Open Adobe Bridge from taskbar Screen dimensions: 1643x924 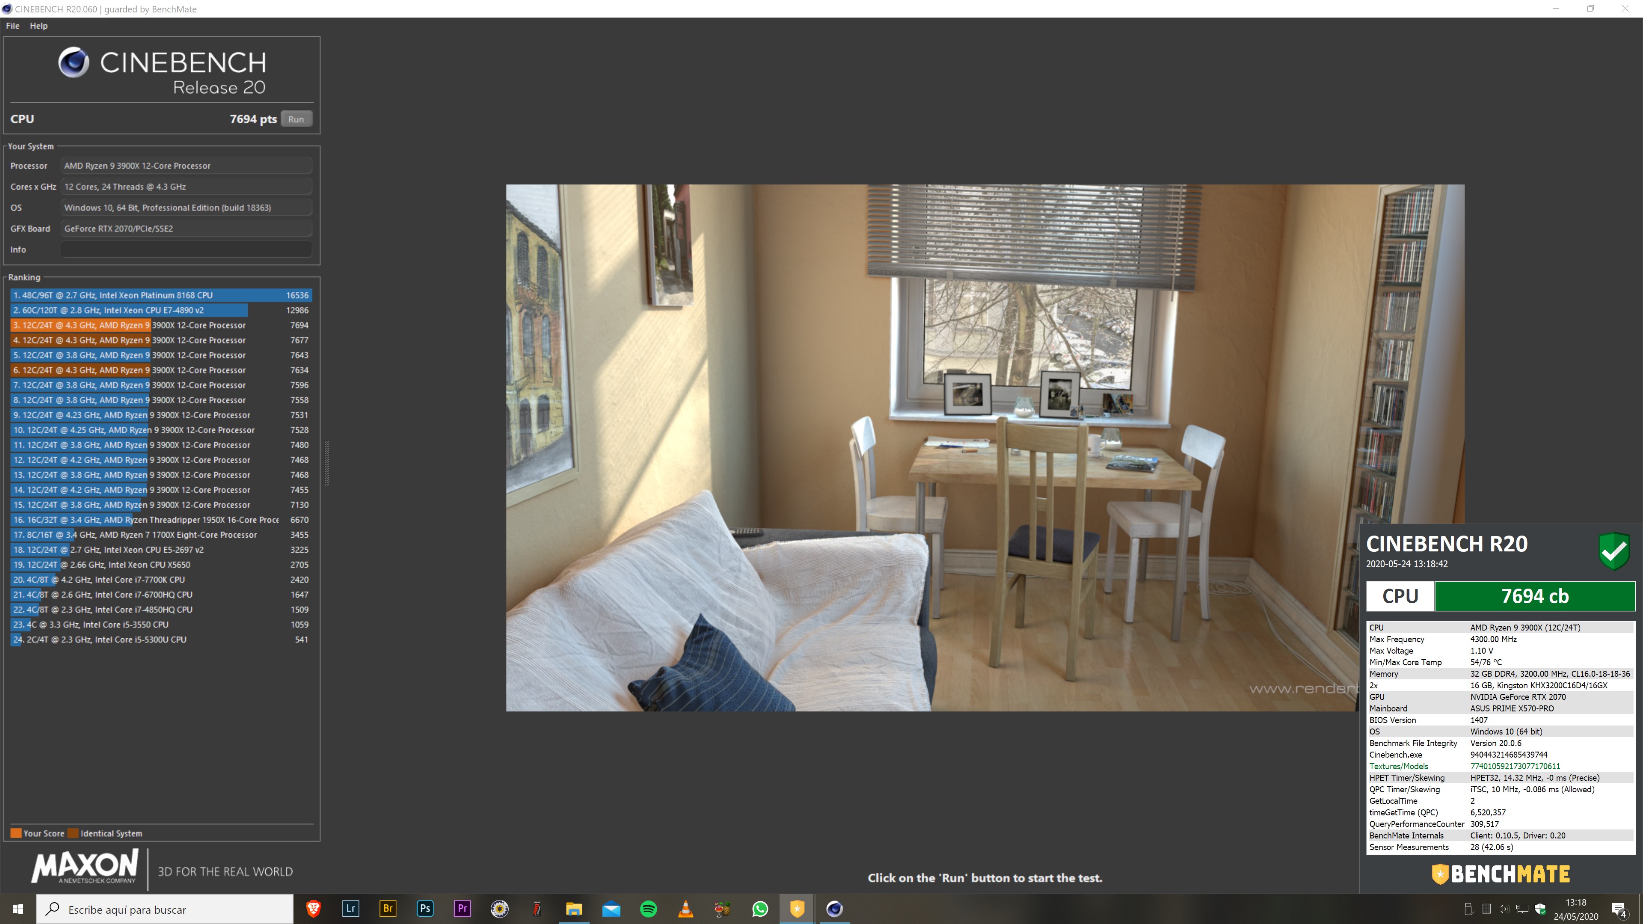pyautogui.click(x=388, y=909)
